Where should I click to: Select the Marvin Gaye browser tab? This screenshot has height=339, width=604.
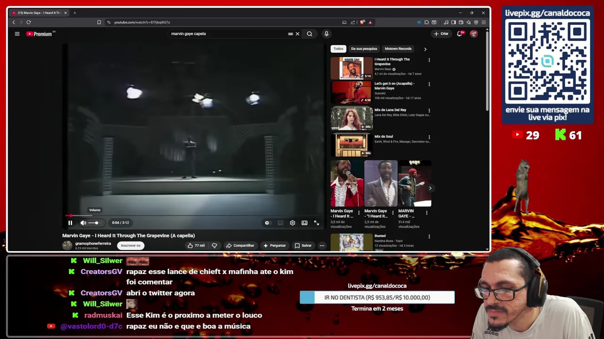pos(39,13)
